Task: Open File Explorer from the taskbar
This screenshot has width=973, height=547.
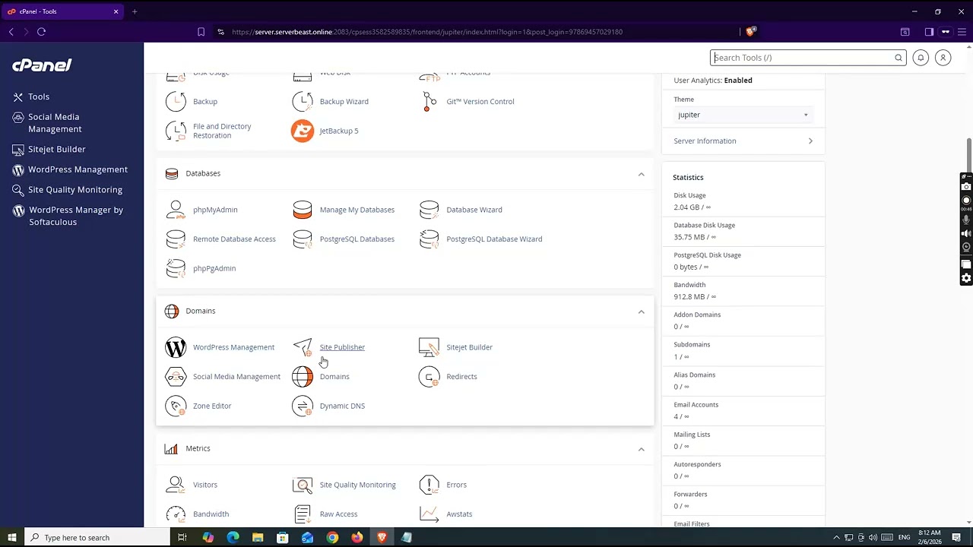Action: click(x=258, y=538)
